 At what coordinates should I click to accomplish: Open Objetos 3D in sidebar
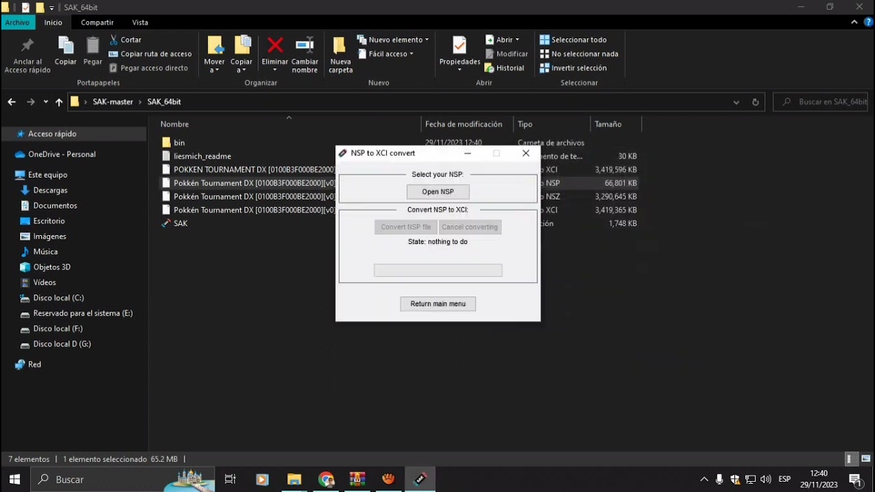(x=51, y=267)
